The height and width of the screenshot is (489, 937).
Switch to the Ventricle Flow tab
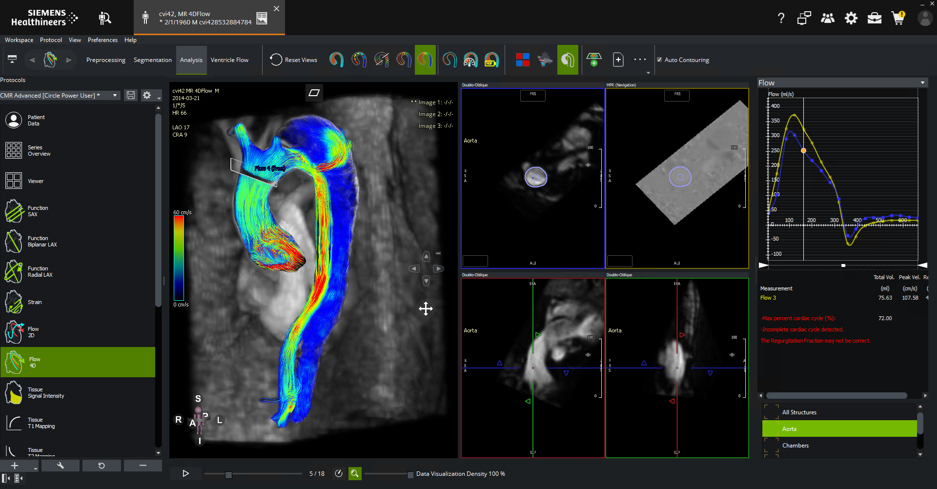(x=229, y=60)
